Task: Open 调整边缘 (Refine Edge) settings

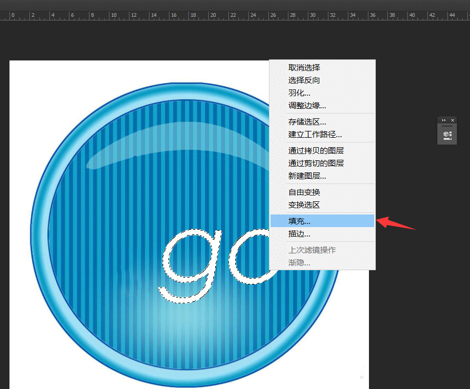Action: [306, 106]
